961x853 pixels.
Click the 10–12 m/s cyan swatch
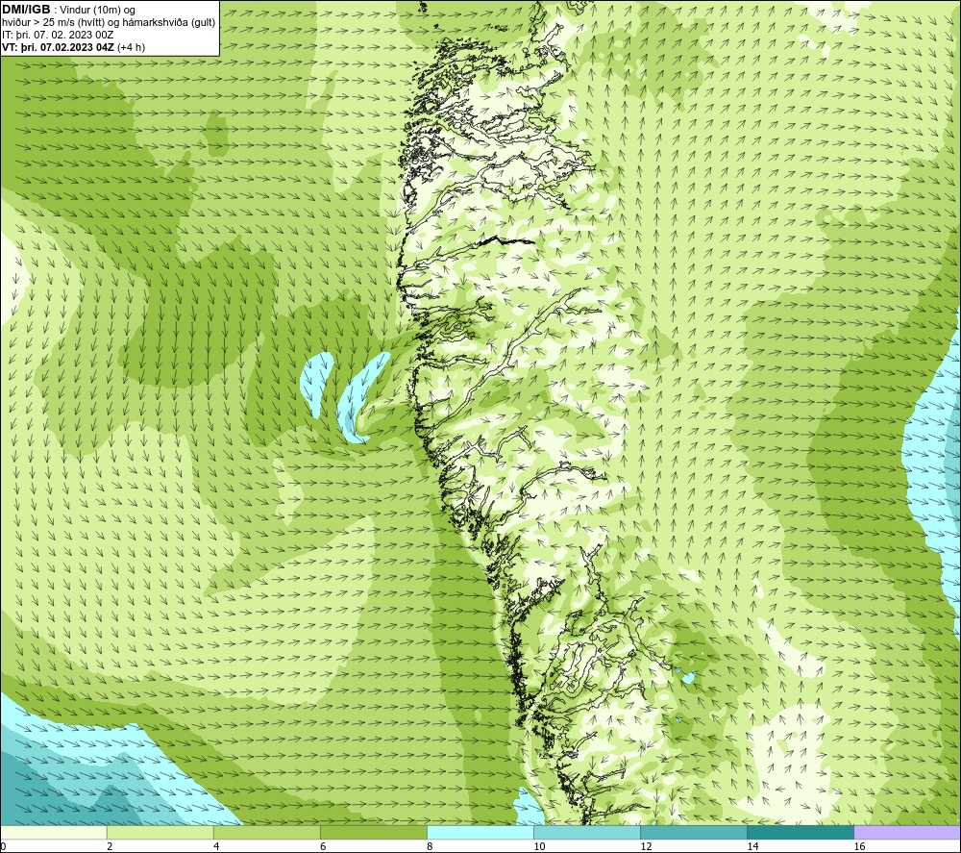587,832
